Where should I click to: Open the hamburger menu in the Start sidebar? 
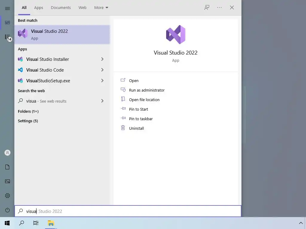coord(7,8)
